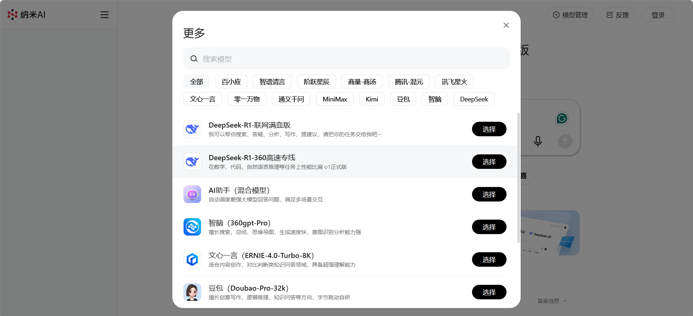Image resolution: width=693 pixels, height=316 pixels.
Task: Click the 智脑（360gpt-Pro）title text
Action: 240,223
